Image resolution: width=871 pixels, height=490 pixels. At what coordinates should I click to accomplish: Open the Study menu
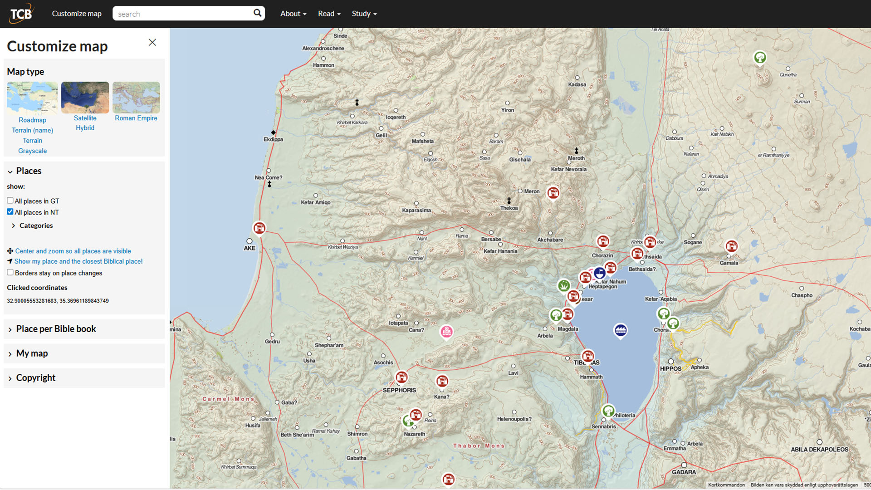[364, 14]
